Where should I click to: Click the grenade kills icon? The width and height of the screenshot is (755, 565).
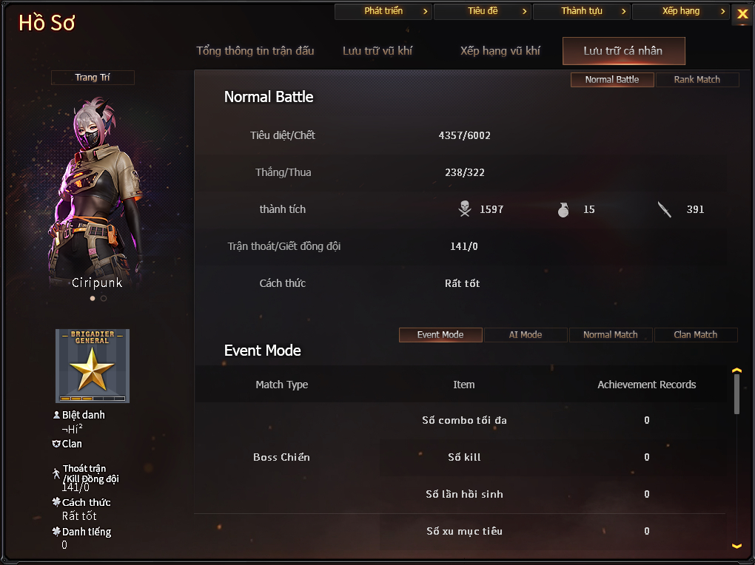tap(563, 209)
